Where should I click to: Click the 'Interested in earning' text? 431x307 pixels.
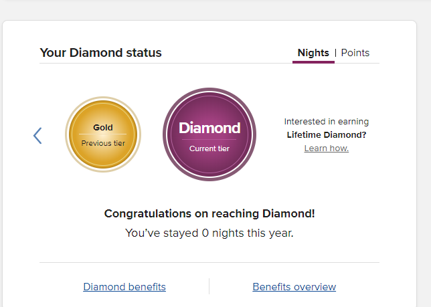tap(327, 122)
